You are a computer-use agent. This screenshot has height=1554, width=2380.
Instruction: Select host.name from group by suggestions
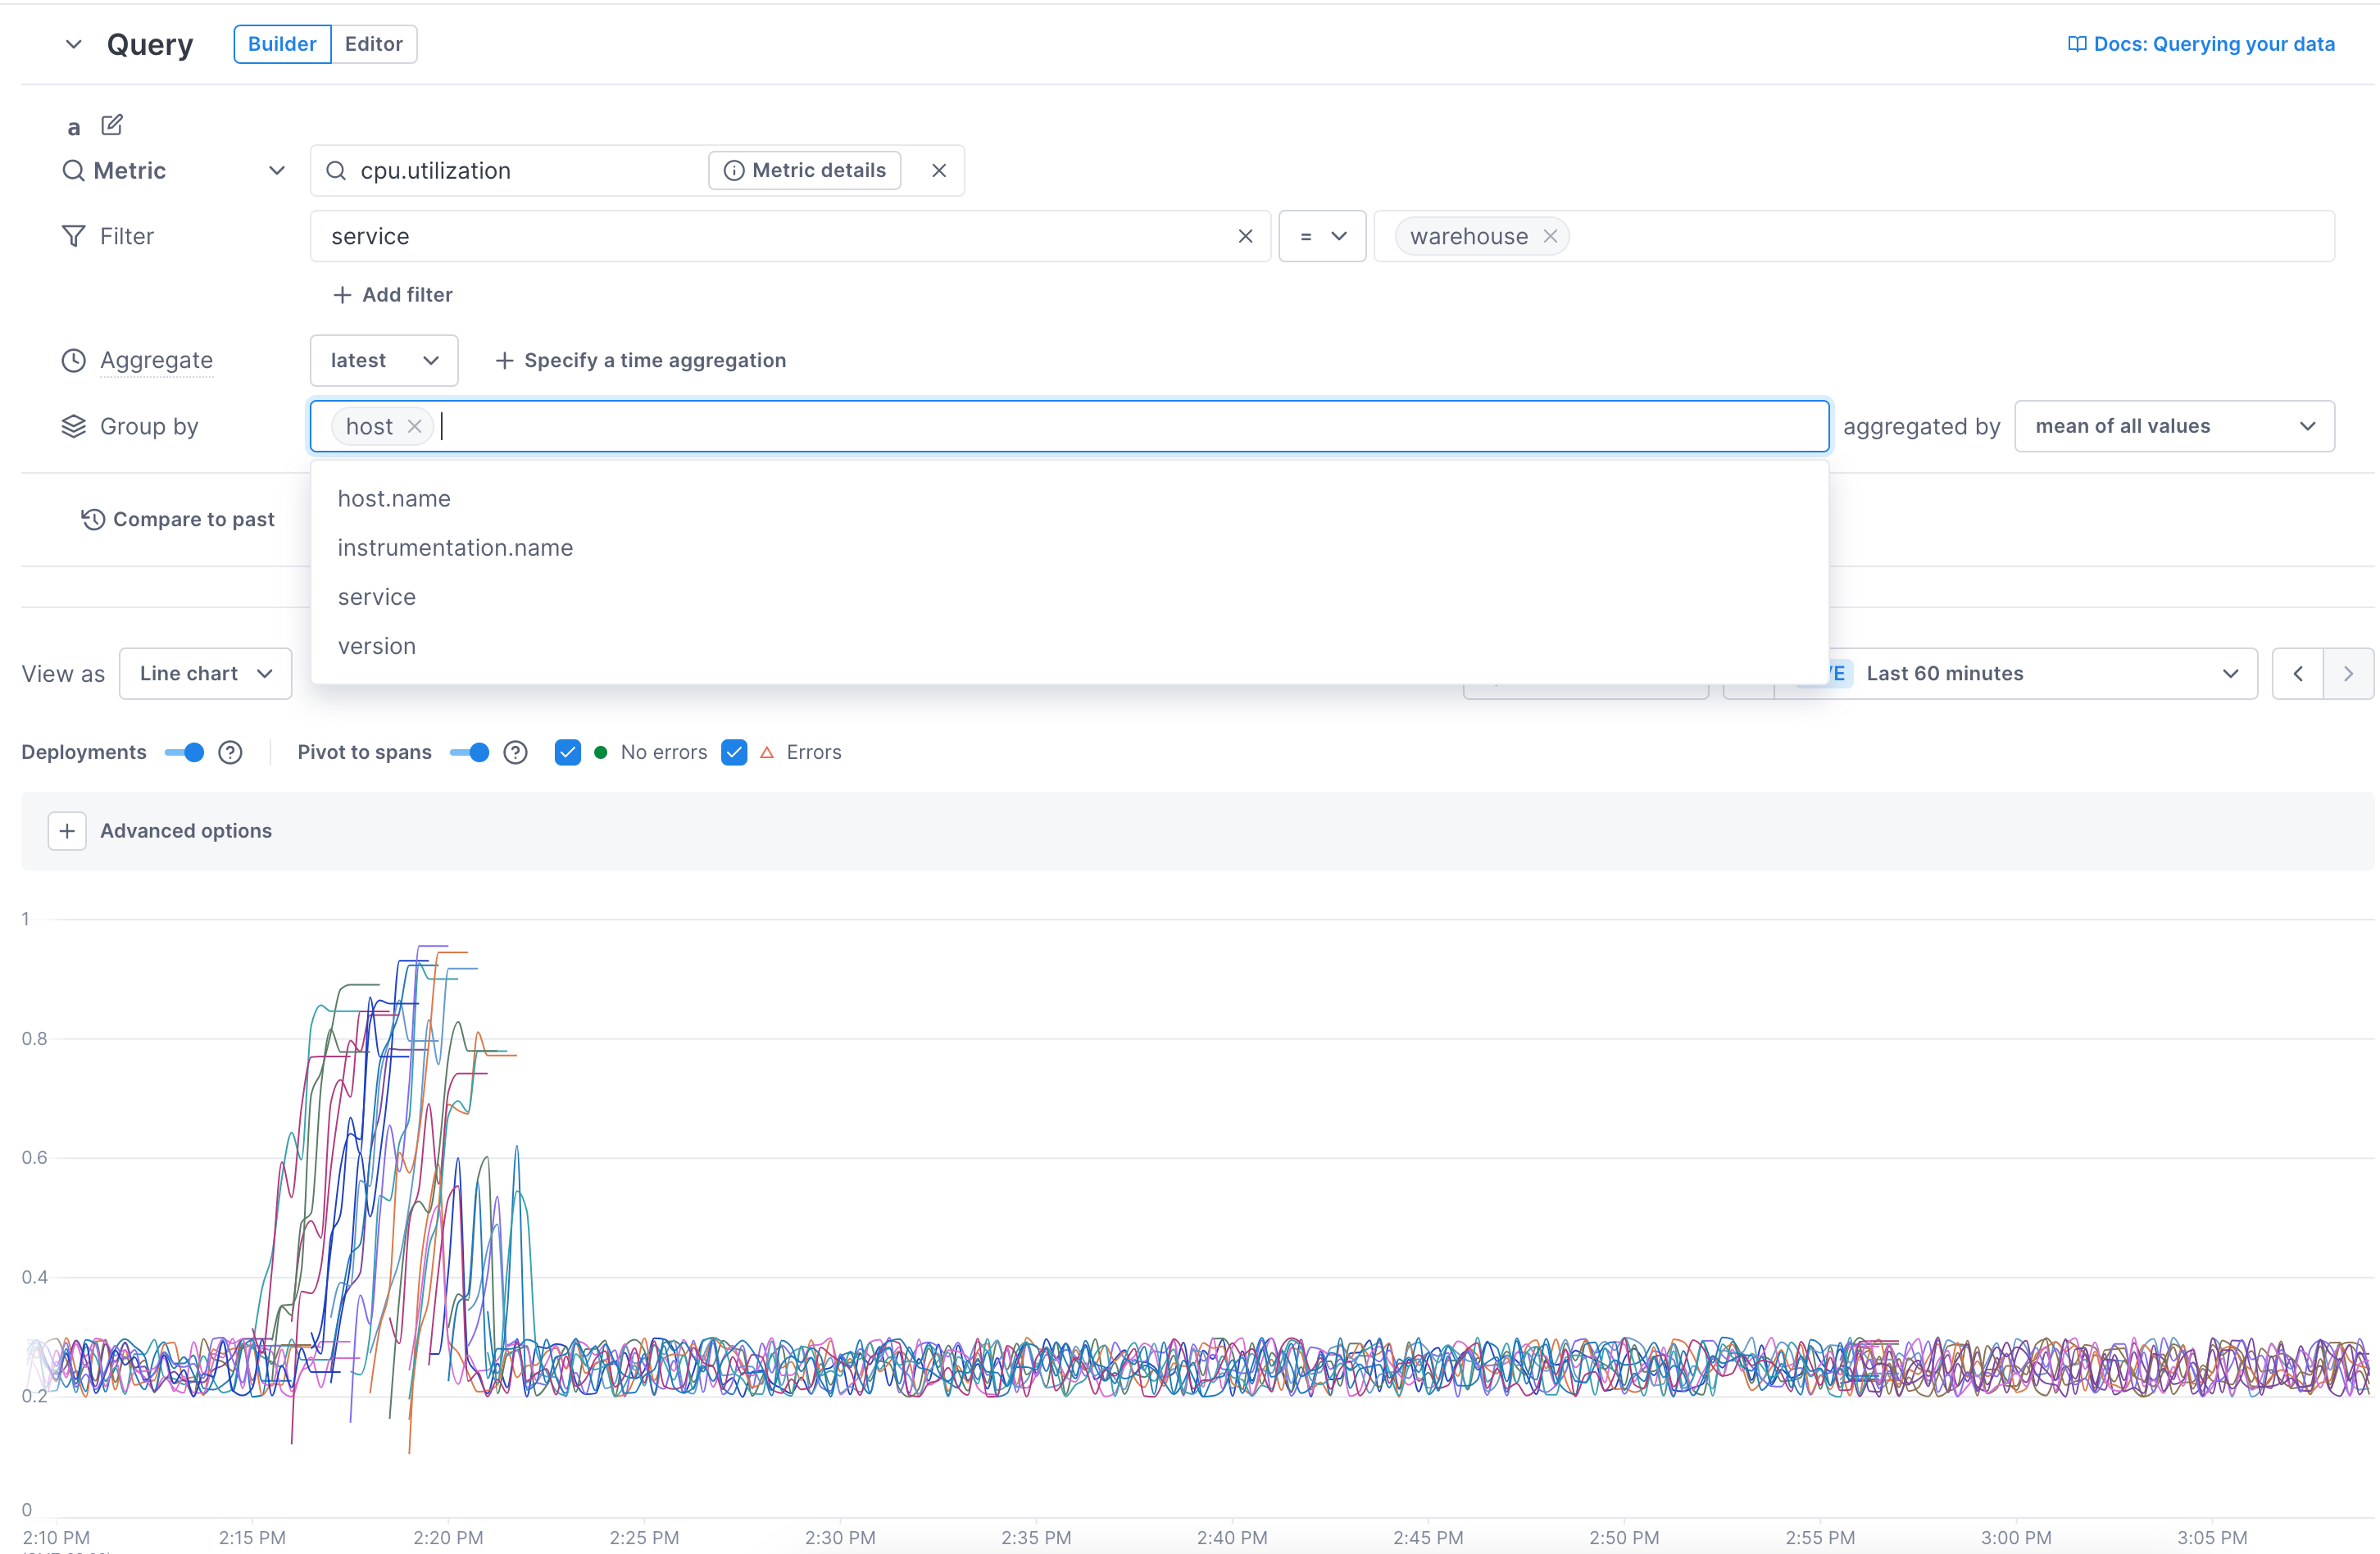tap(393, 498)
